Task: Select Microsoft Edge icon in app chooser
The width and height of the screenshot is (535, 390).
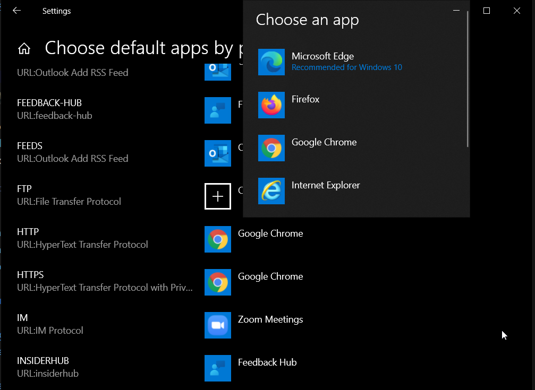Action: tap(271, 62)
